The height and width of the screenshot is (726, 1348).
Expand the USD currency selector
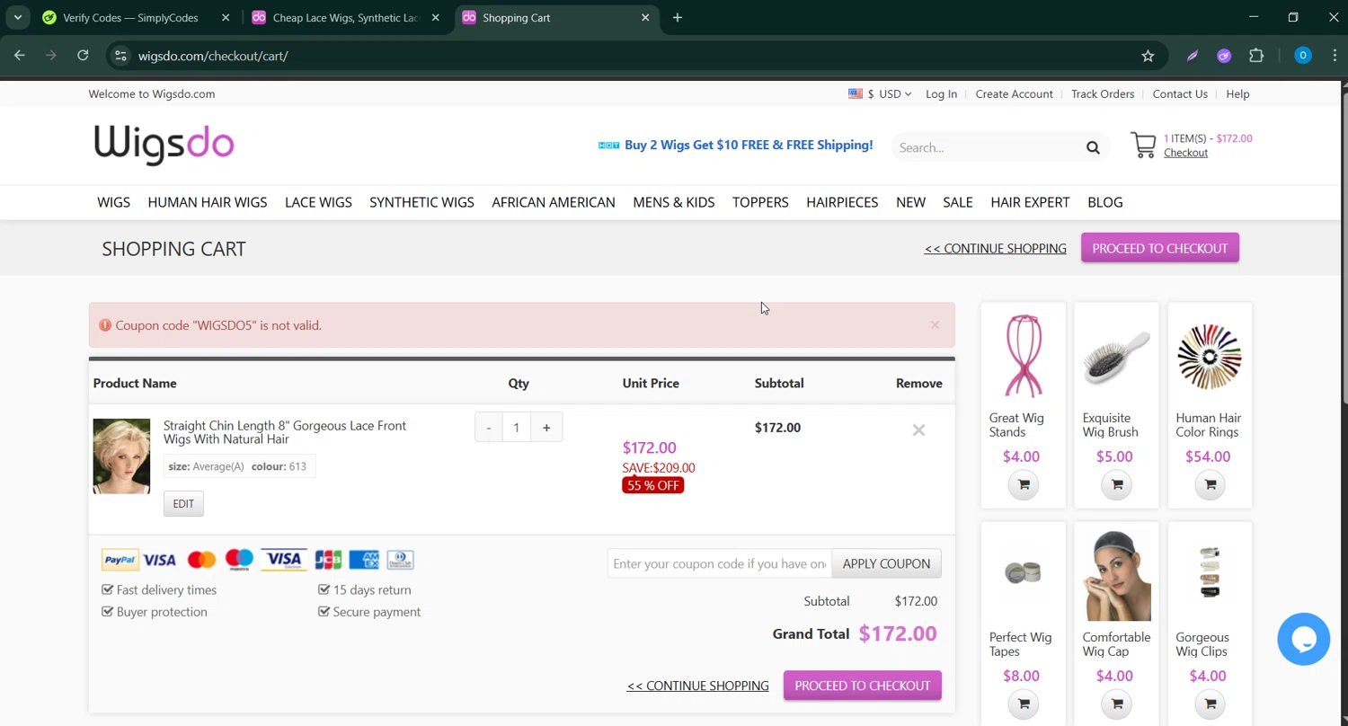click(880, 93)
